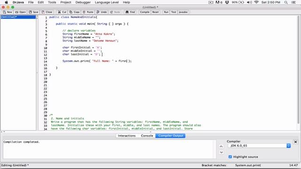
Task: Click the '2. Name and initials' comment line
Action: [x=67, y=118]
